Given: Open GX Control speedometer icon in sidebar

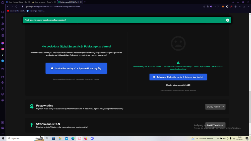Looking at the screenshot, I should [x=3, y=18].
